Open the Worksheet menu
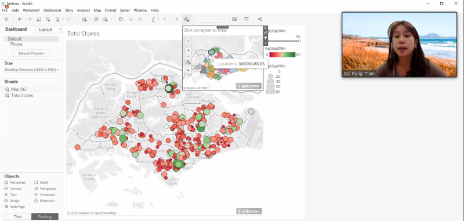The image size is (464, 221). 31,10
